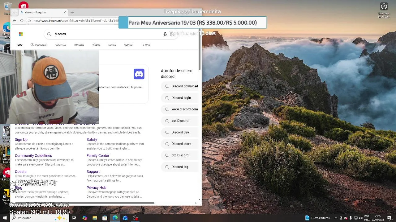Screen dimensions: 396x222
Task: Open the IMAGENS tab
Action: pyautogui.click(x=79, y=45)
